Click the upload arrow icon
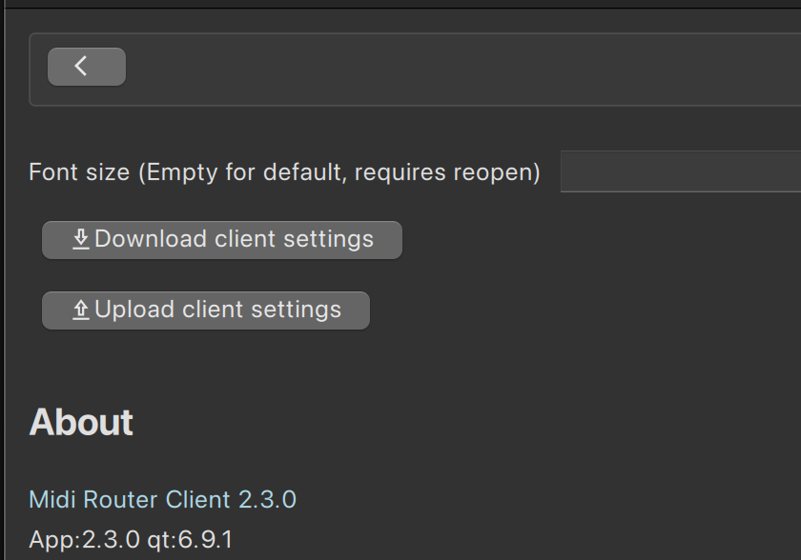 point(81,310)
